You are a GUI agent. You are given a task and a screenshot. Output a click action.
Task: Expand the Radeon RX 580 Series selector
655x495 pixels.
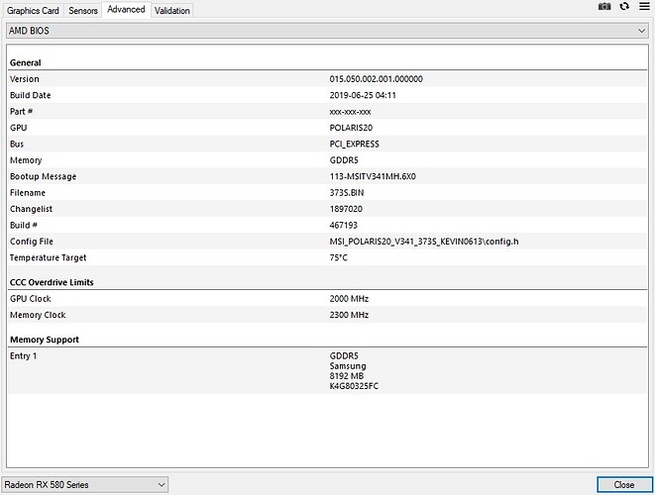point(85,484)
